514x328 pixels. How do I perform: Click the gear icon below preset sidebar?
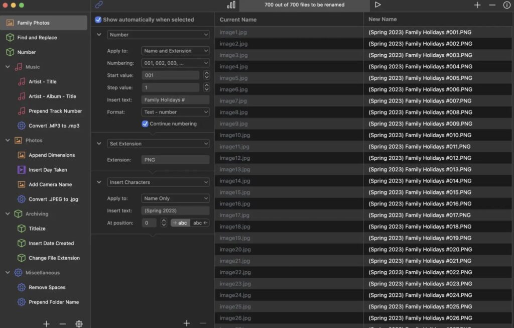[79, 324]
